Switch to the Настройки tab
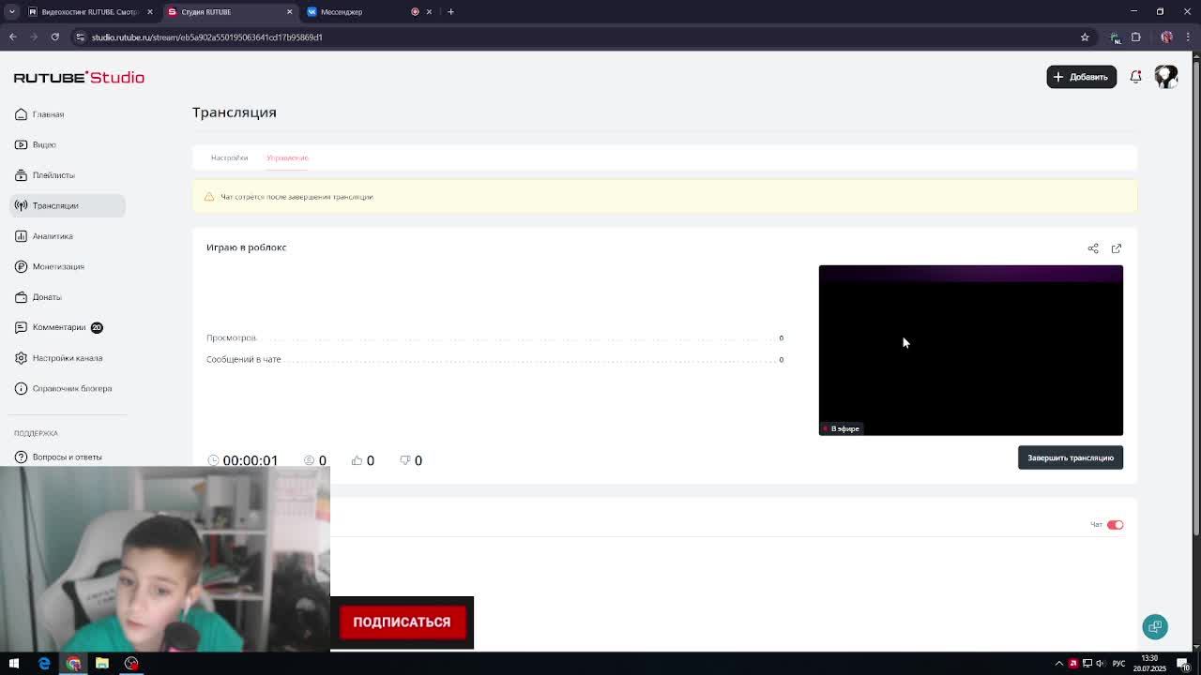Viewport: 1201px width, 675px height. [229, 157]
